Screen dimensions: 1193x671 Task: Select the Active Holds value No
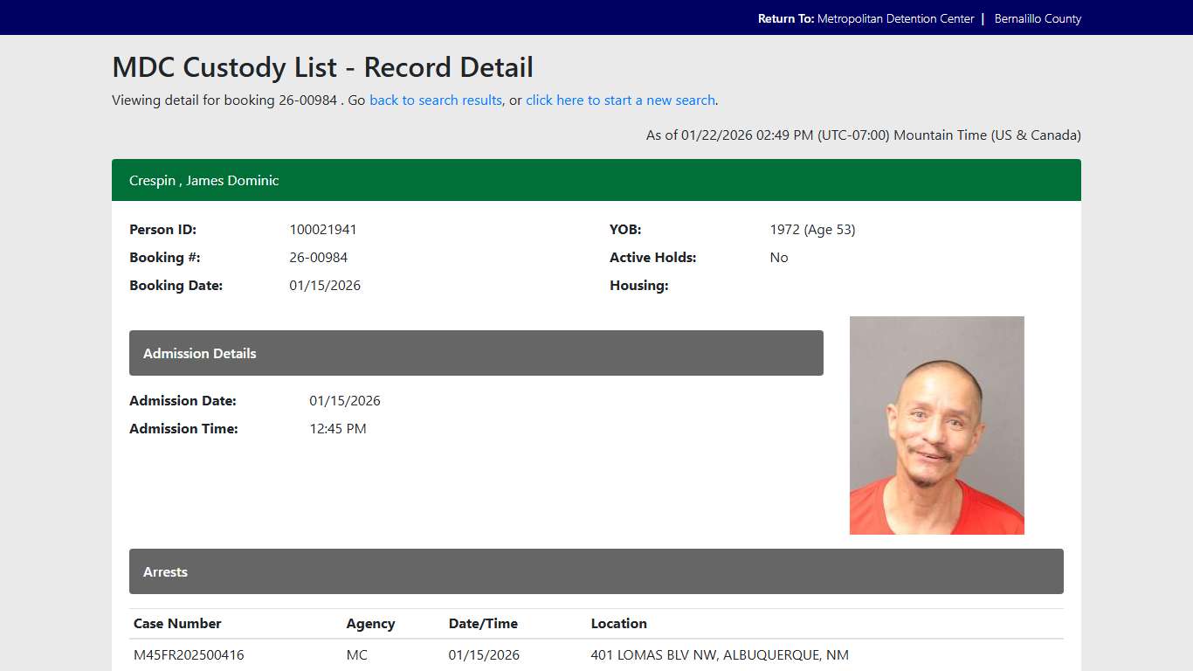point(778,257)
